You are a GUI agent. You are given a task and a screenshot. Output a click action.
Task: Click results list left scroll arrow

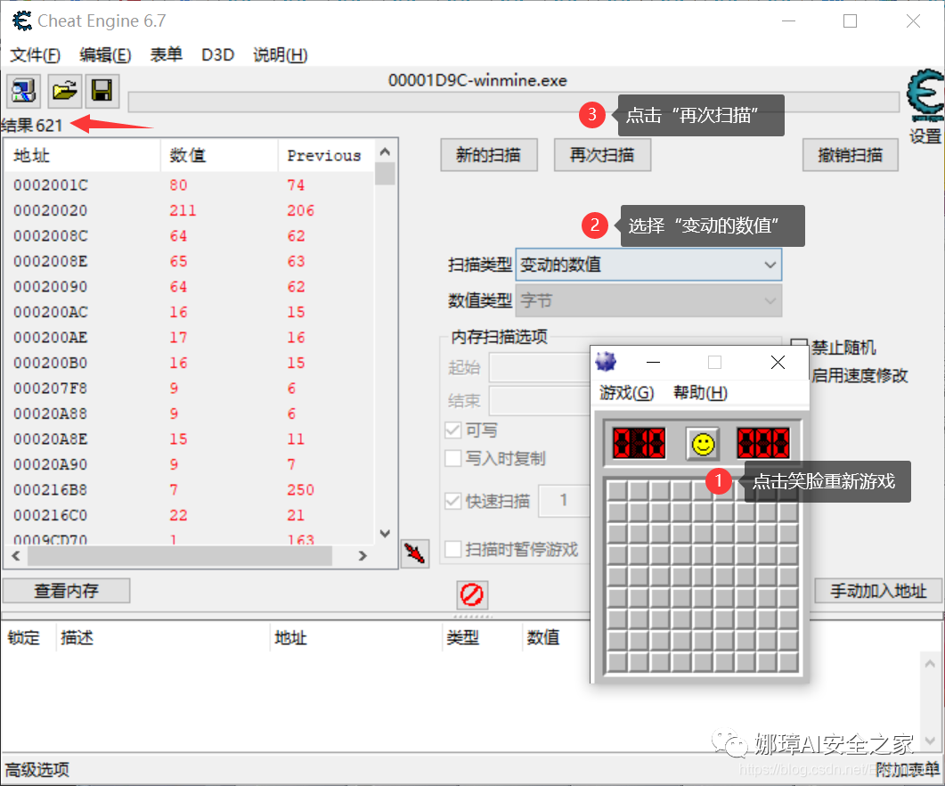click(x=16, y=555)
